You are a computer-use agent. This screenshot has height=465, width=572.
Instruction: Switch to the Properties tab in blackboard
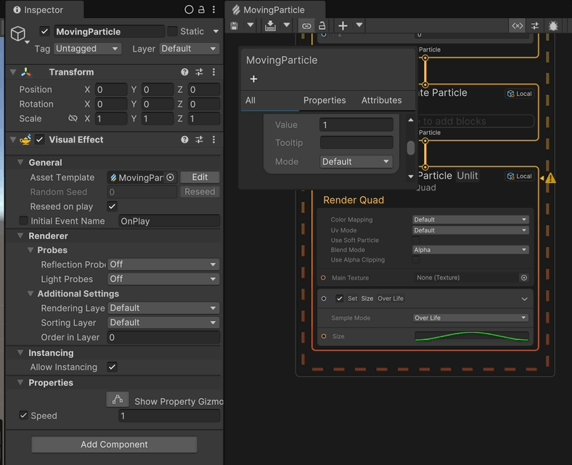point(324,100)
